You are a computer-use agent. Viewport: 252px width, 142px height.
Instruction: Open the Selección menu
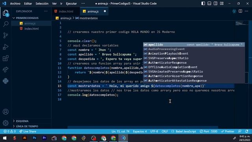[42, 4]
